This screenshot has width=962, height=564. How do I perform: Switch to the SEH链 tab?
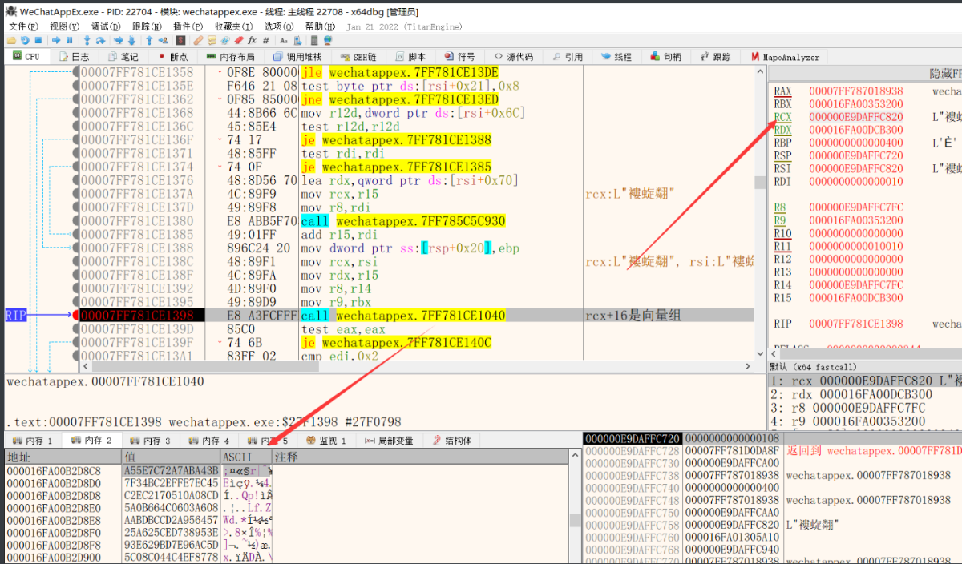tap(358, 57)
